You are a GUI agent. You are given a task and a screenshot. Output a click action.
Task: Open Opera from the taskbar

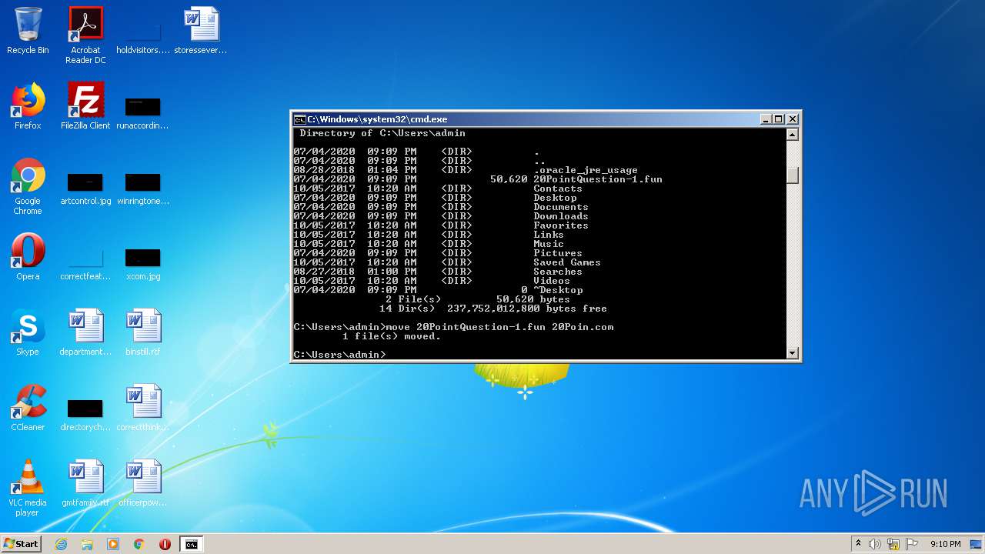165,544
